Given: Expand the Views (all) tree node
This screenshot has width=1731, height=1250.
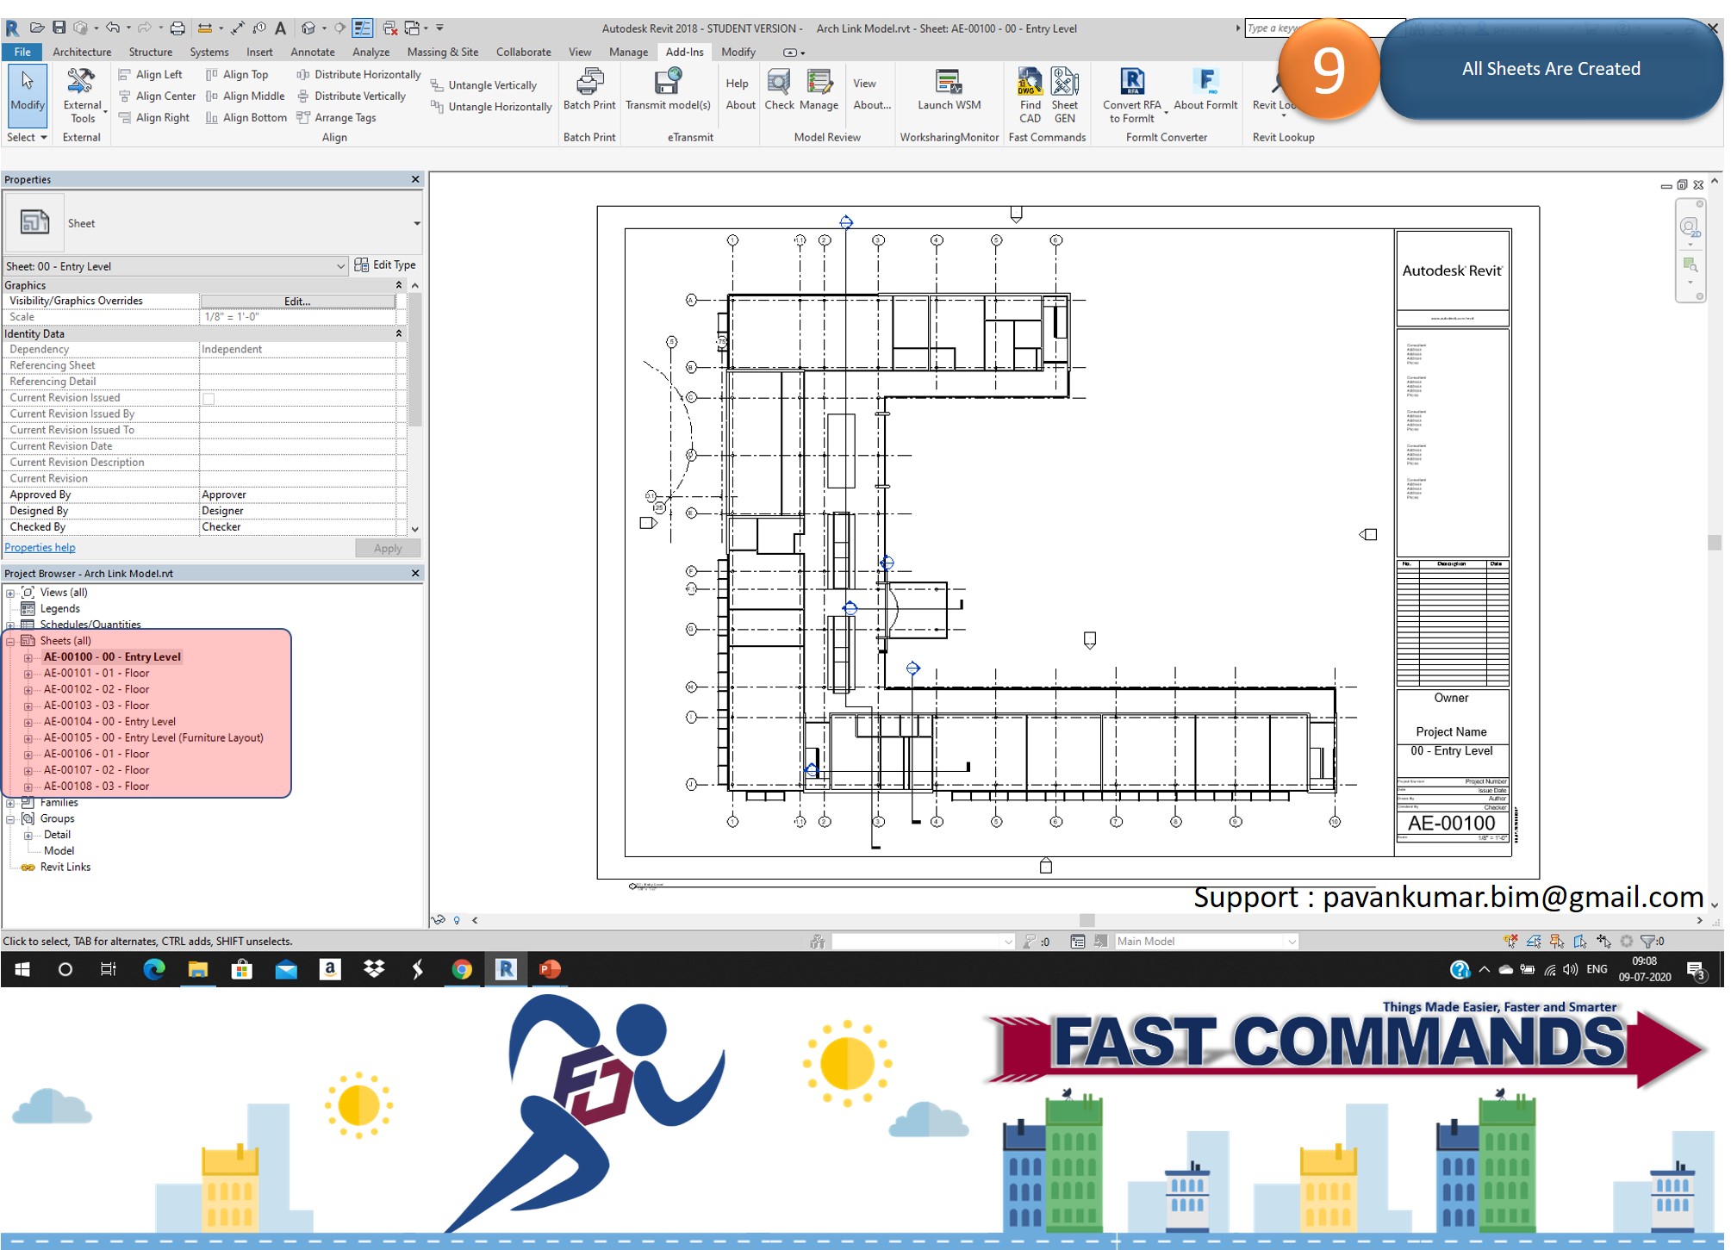Looking at the screenshot, I should click(x=10, y=593).
